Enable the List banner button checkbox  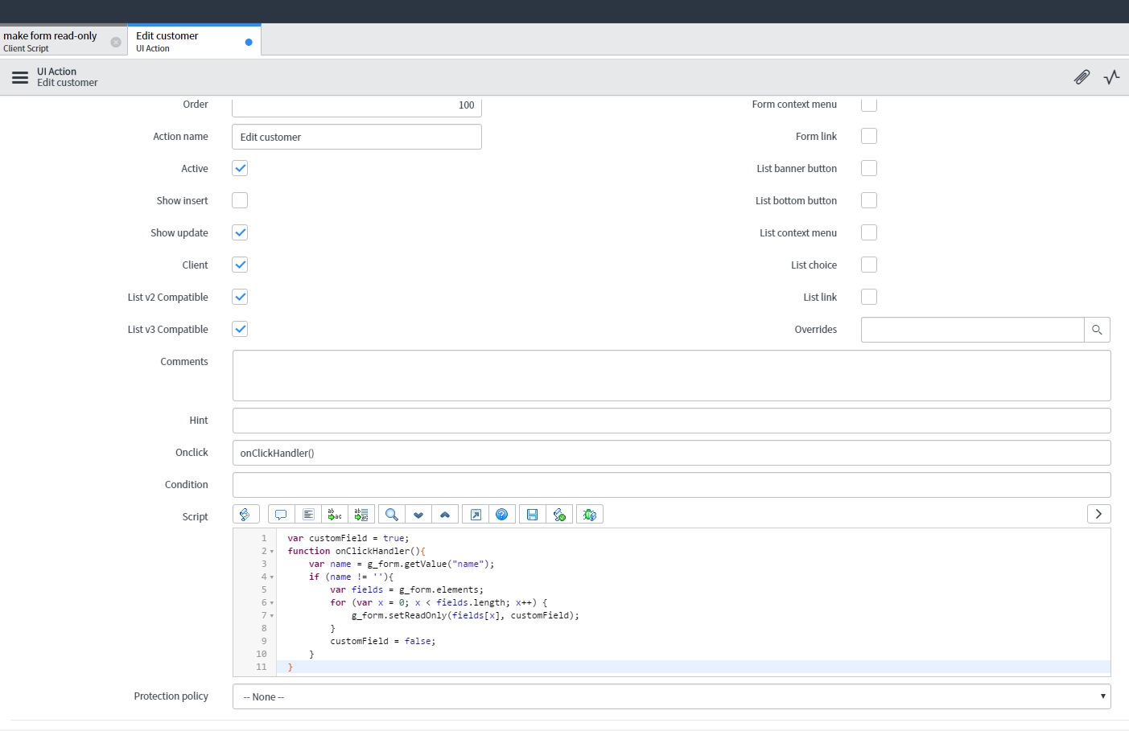(x=869, y=168)
